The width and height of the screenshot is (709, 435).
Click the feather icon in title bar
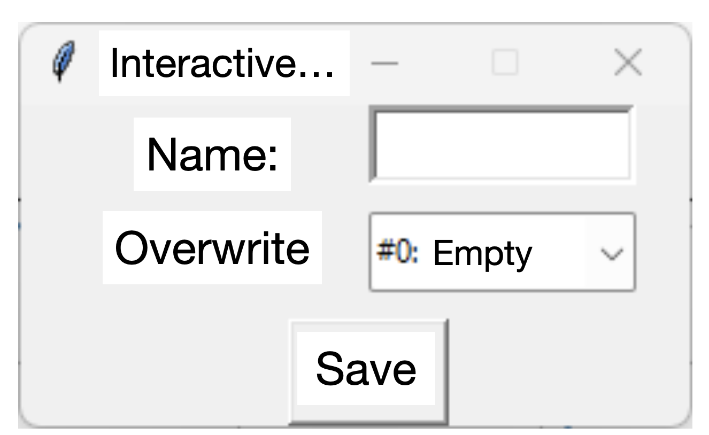64,63
